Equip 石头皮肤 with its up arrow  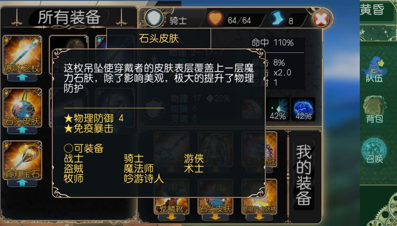point(22,130)
